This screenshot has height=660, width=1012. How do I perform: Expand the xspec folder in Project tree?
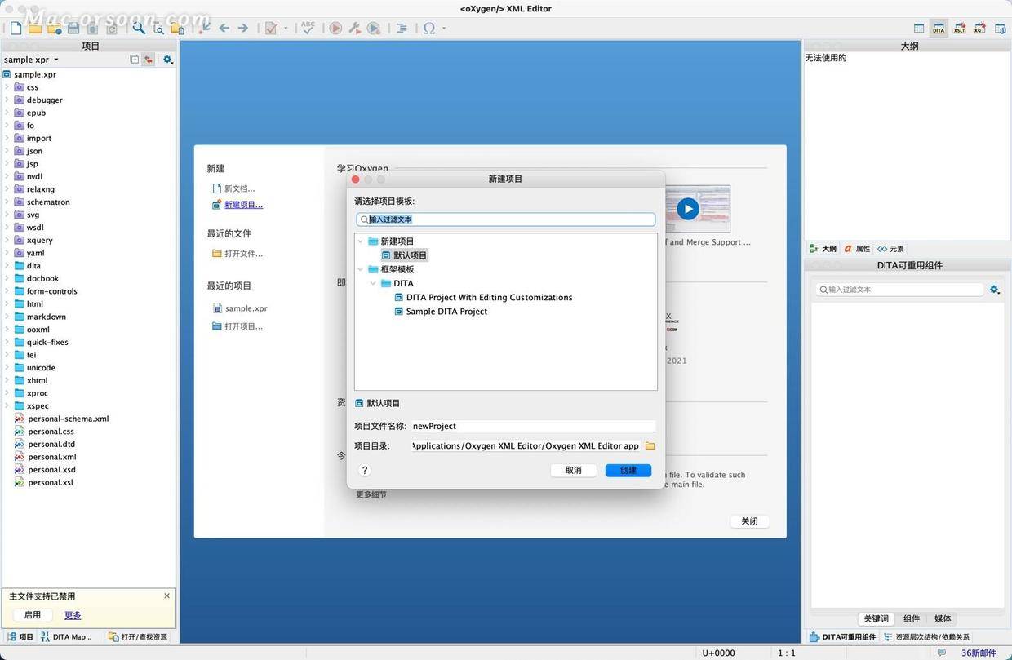point(7,405)
